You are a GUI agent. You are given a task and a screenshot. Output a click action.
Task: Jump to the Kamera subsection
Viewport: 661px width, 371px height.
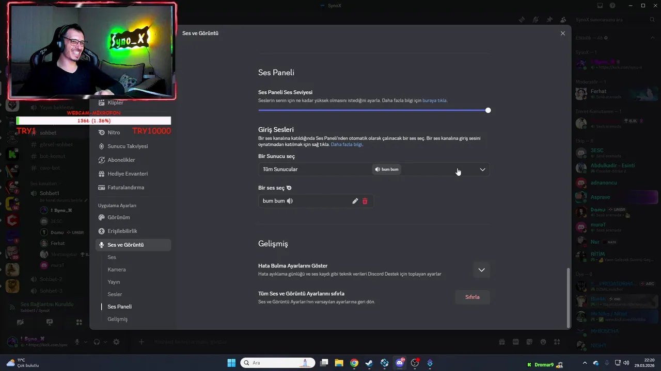tap(117, 269)
